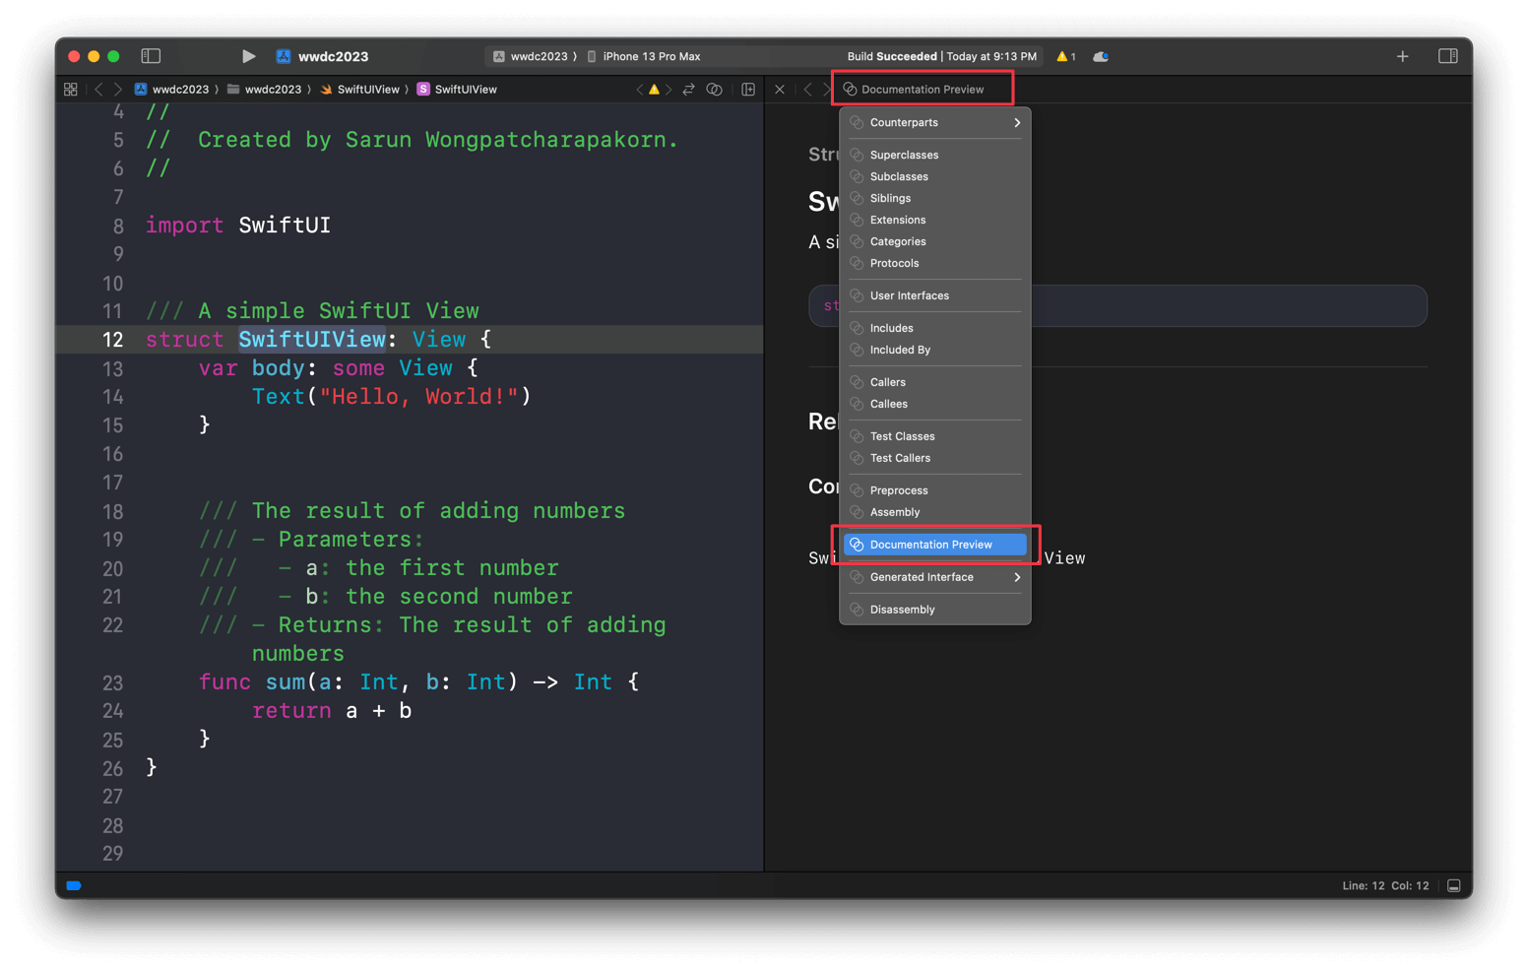Choose Disassembly from the menu
This screenshot has width=1528, height=972.
pyautogui.click(x=935, y=610)
